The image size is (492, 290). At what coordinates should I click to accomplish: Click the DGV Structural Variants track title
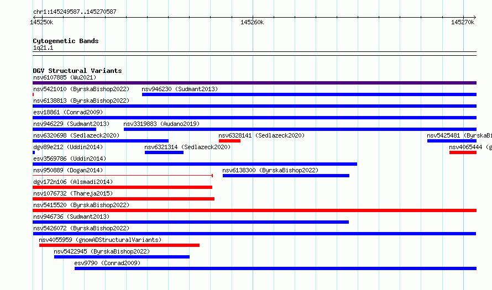pos(77,71)
